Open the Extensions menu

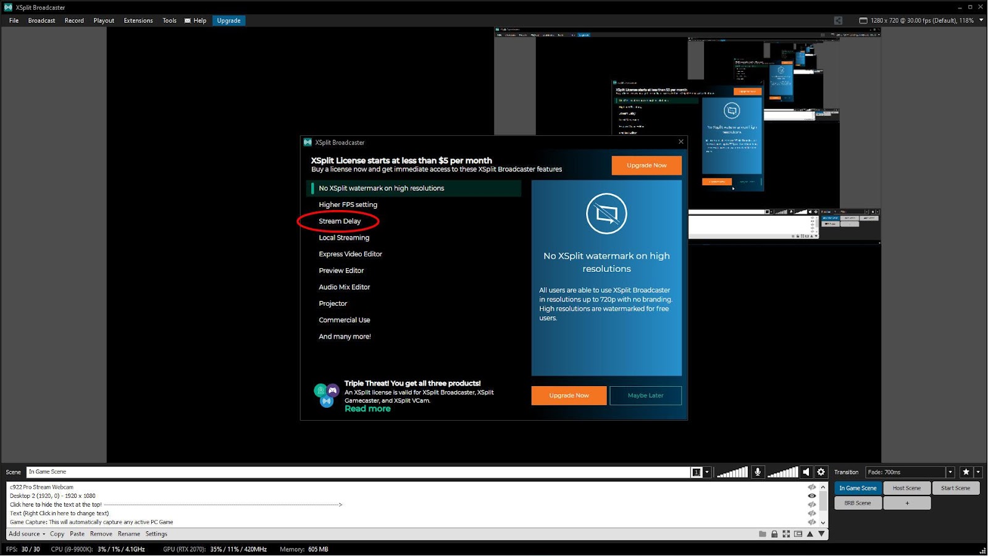point(138,20)
